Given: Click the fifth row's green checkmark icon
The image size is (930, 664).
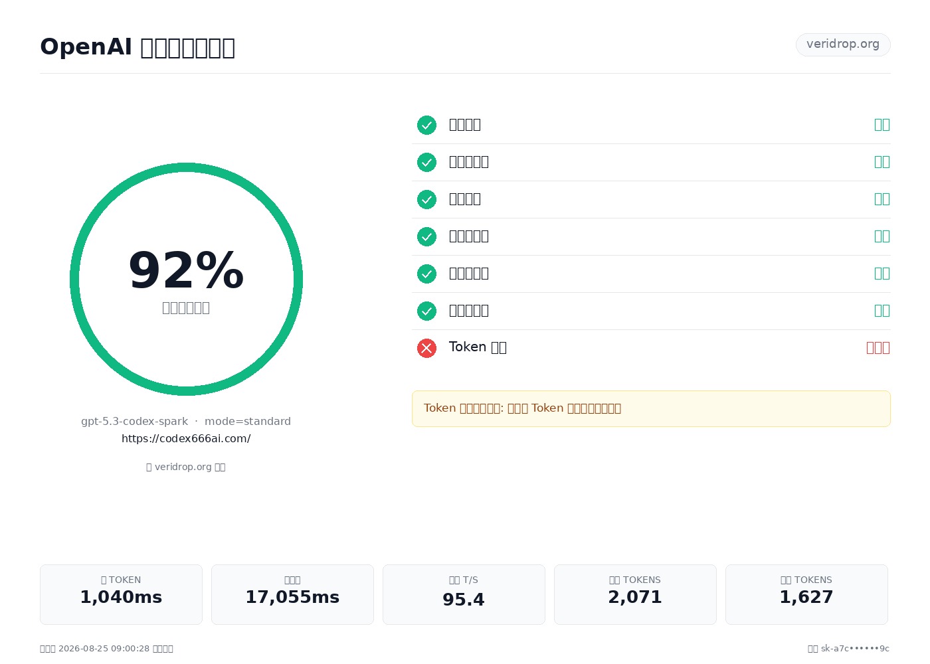Looking at the screenshot, I should click(426, 274).
